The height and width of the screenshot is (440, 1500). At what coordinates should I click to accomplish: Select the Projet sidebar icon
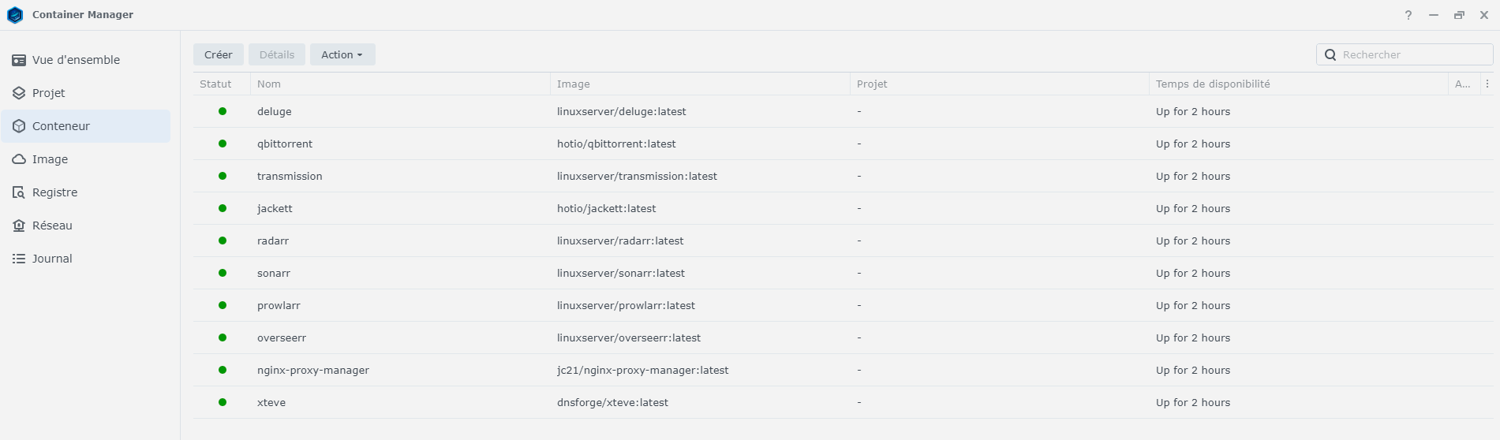19,93
